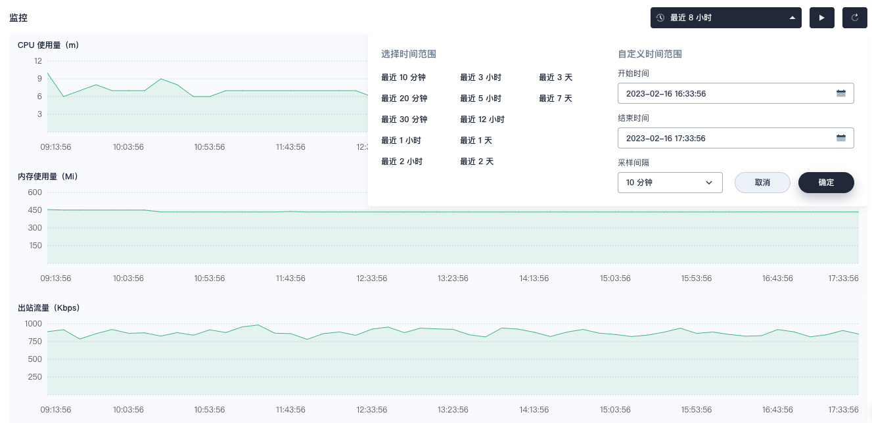Collapse the 最近 8 小时 time range dropdown
Viewport: 872px width, 423px height.
[792, 18]
